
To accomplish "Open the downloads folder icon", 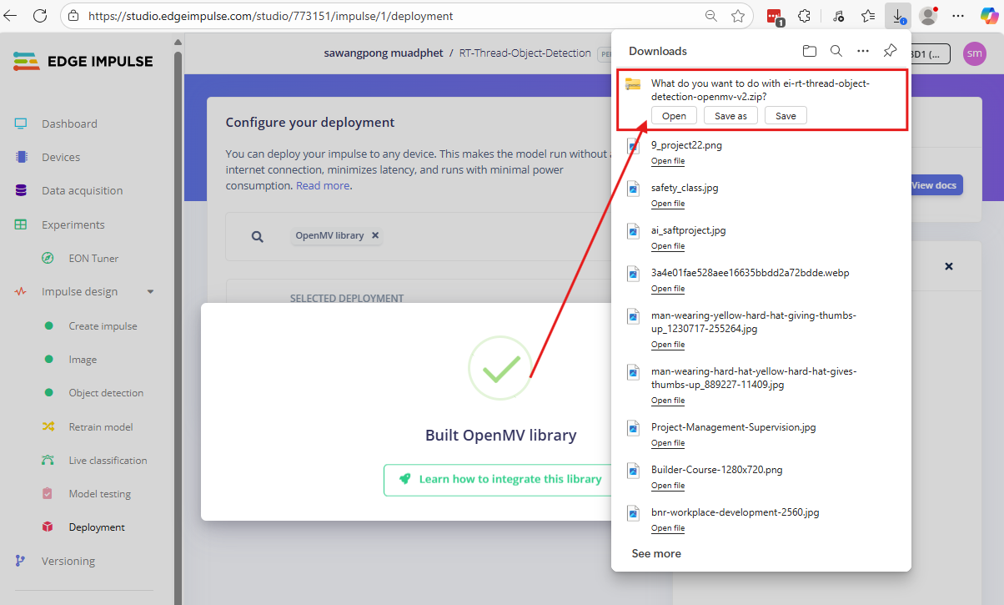I will point(809,51).
